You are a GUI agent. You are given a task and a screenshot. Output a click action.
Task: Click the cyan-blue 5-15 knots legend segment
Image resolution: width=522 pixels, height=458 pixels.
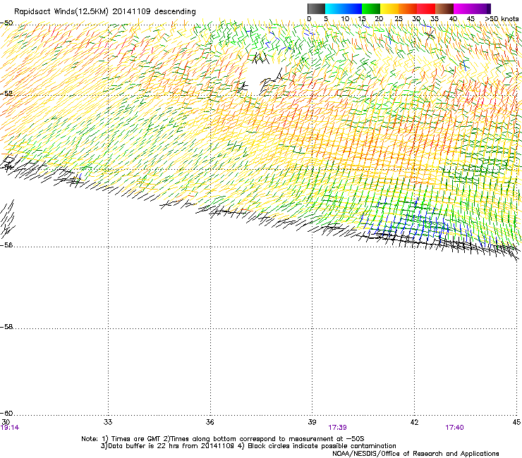point(344,8)
